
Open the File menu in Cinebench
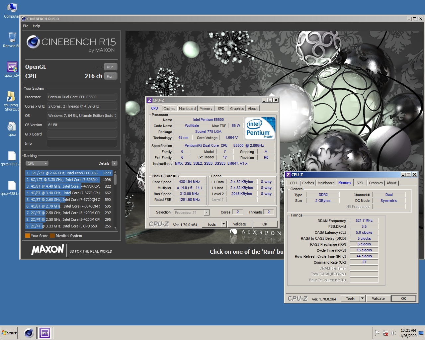[26, 26]
